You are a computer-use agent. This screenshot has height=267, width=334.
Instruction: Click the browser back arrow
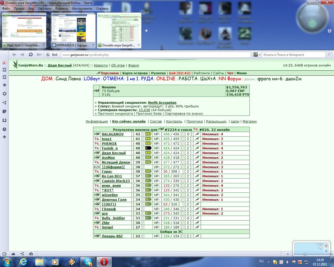(14, 55)
